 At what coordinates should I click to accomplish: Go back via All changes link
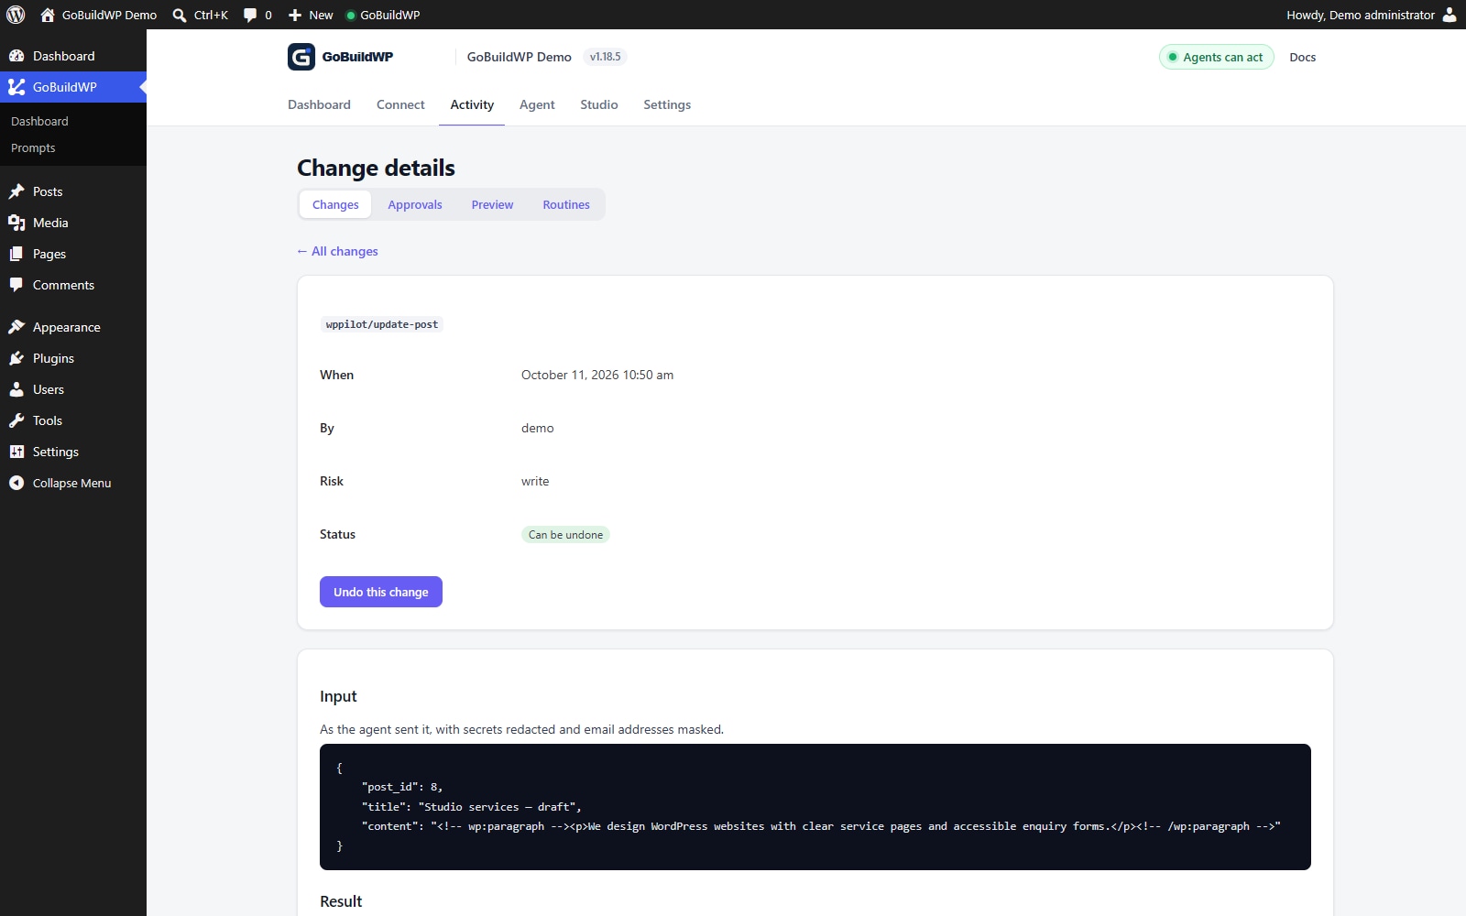(337, 251)
